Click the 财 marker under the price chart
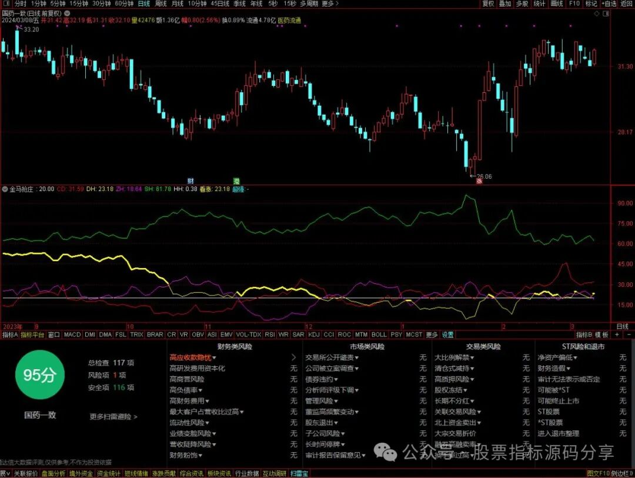Image resolution: width=635 pixels, height=478 pixels. coord(190,180)
